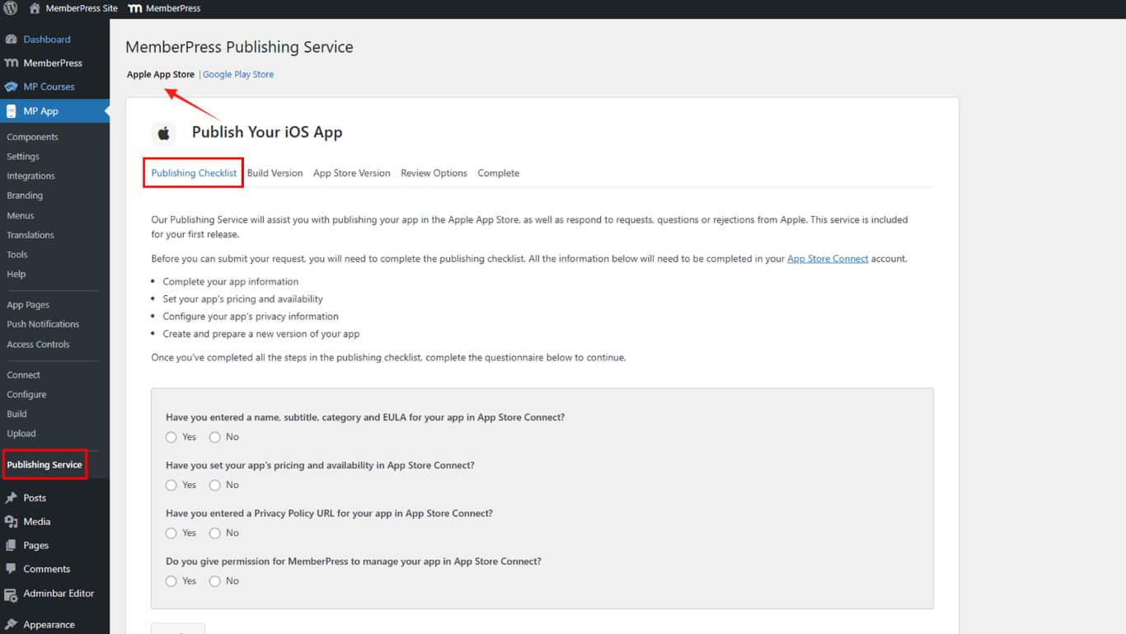
Task: Select Yes for Privacy Policy URL question
Action: point(171,533)
